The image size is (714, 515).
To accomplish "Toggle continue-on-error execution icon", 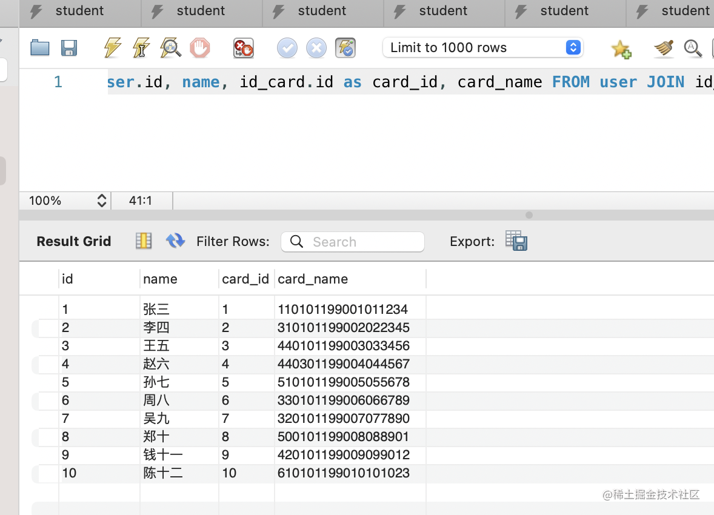I will [243, 48].
